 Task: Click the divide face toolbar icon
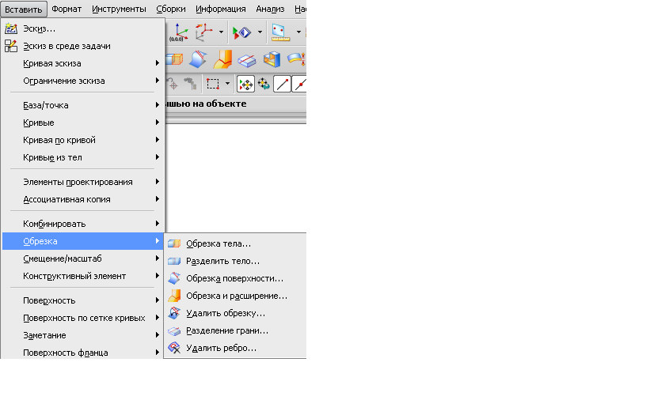pyautogui.click(x=247, y=61)
